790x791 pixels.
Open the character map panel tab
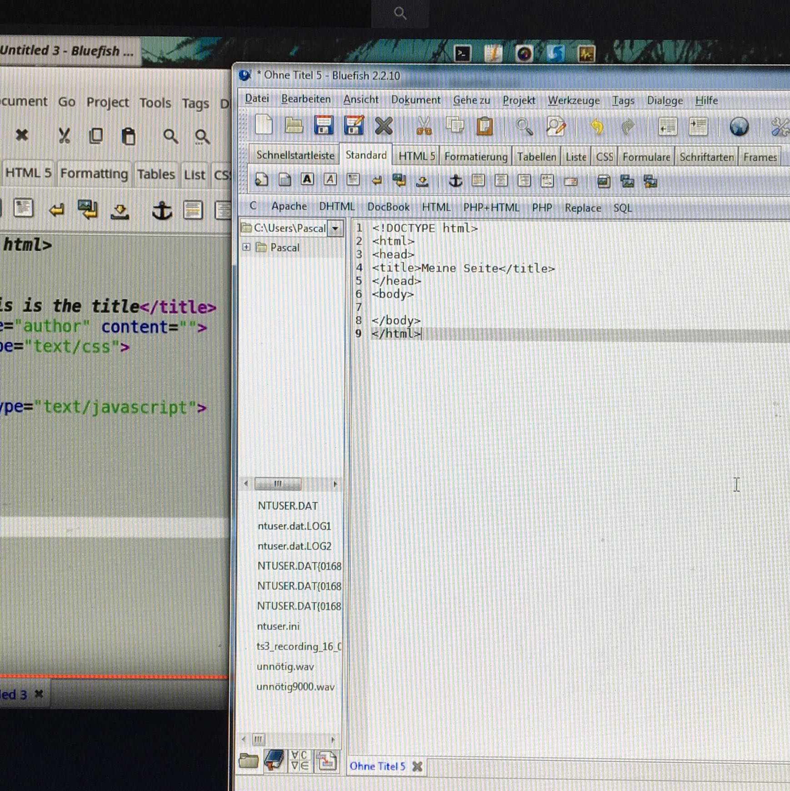coord(300,760)
